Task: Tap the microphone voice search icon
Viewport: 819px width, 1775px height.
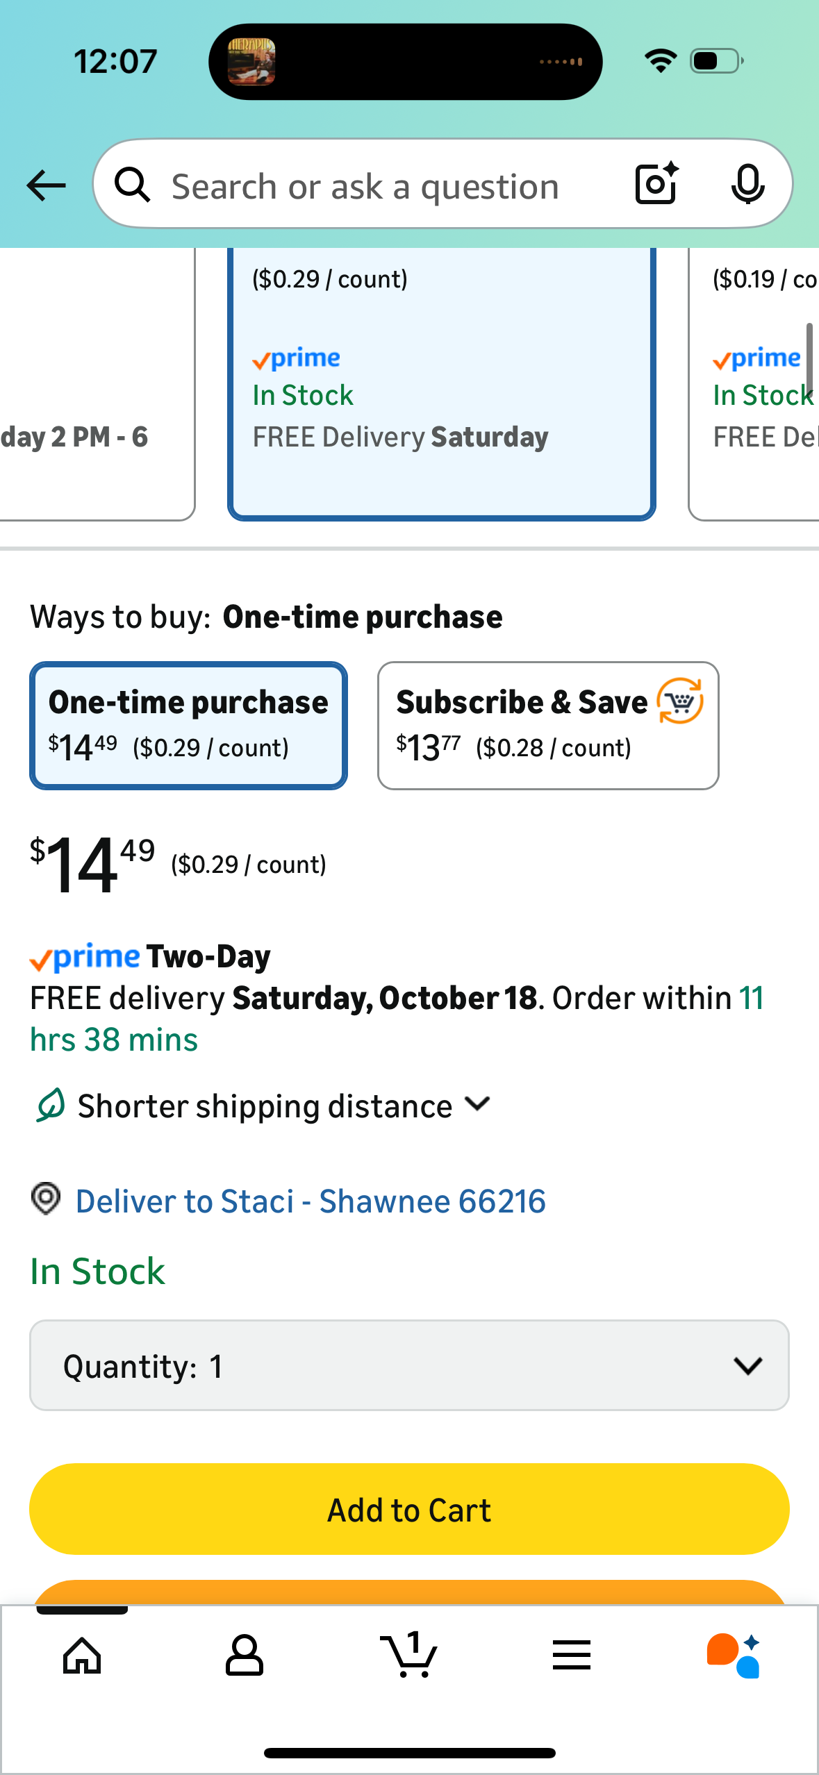Action: (747, 184)
